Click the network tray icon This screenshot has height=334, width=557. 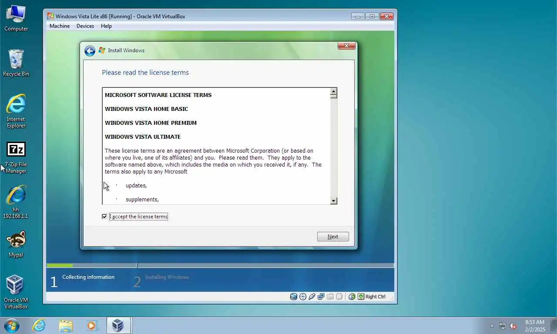[x=503, y=326]
